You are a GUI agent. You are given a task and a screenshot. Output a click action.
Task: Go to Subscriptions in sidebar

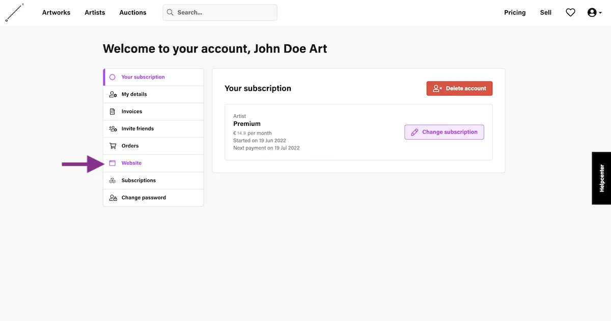pos(153,180)
